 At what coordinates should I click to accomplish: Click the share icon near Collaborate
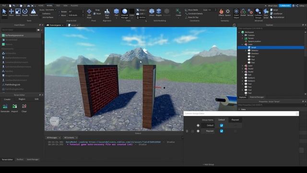pyautogui.click(x=297, y=6)
